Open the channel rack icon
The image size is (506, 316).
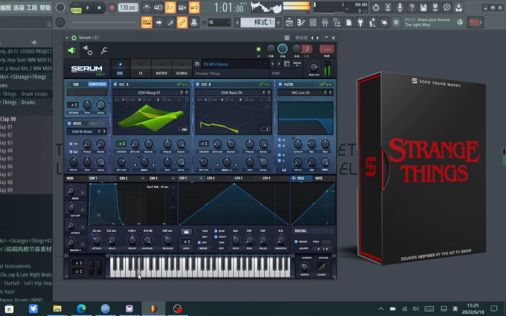313,23
